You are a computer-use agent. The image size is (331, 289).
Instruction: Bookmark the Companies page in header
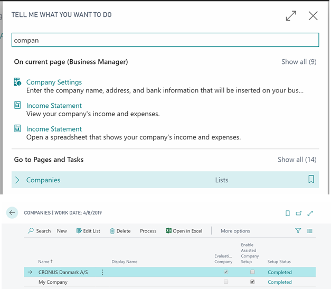[288, 213]
